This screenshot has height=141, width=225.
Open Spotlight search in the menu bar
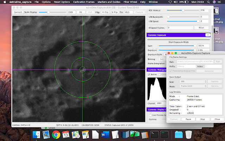pyautogui.click(x=208, y=2)
